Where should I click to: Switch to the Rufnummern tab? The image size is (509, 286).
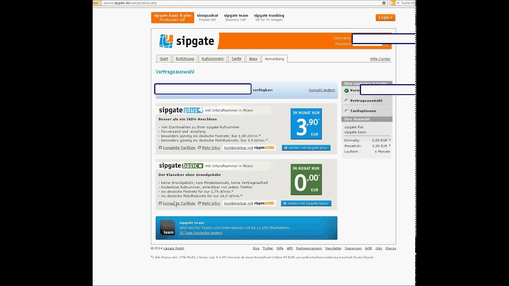tap(213, 59)
